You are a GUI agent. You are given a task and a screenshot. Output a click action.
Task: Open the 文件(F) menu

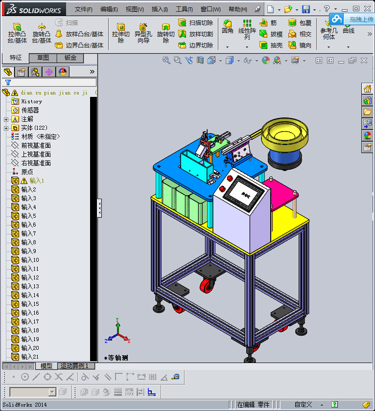coord(84,9)
